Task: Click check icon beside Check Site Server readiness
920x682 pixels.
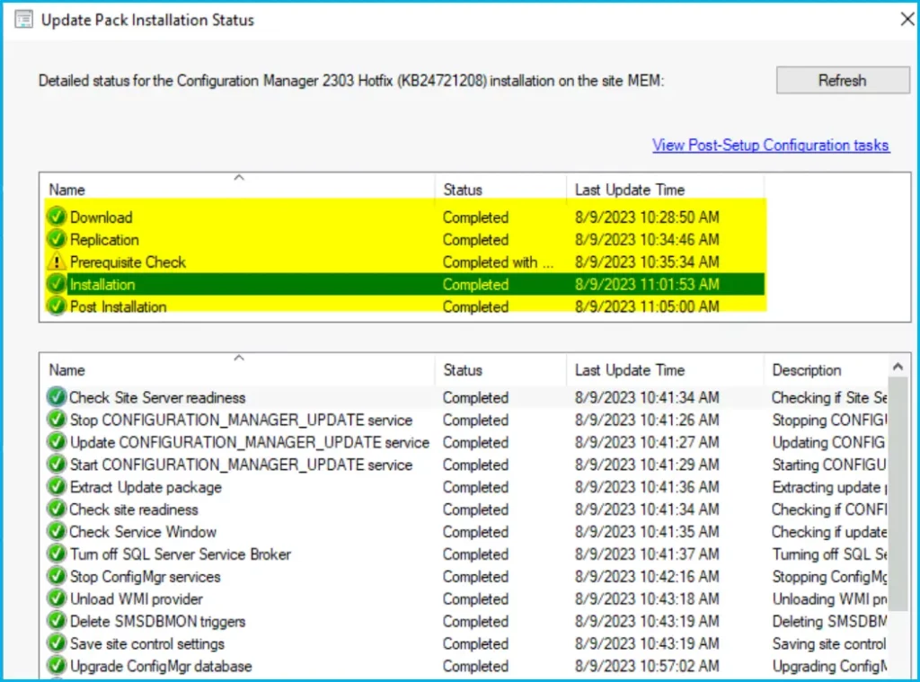Action: click(x=57, y=397)
